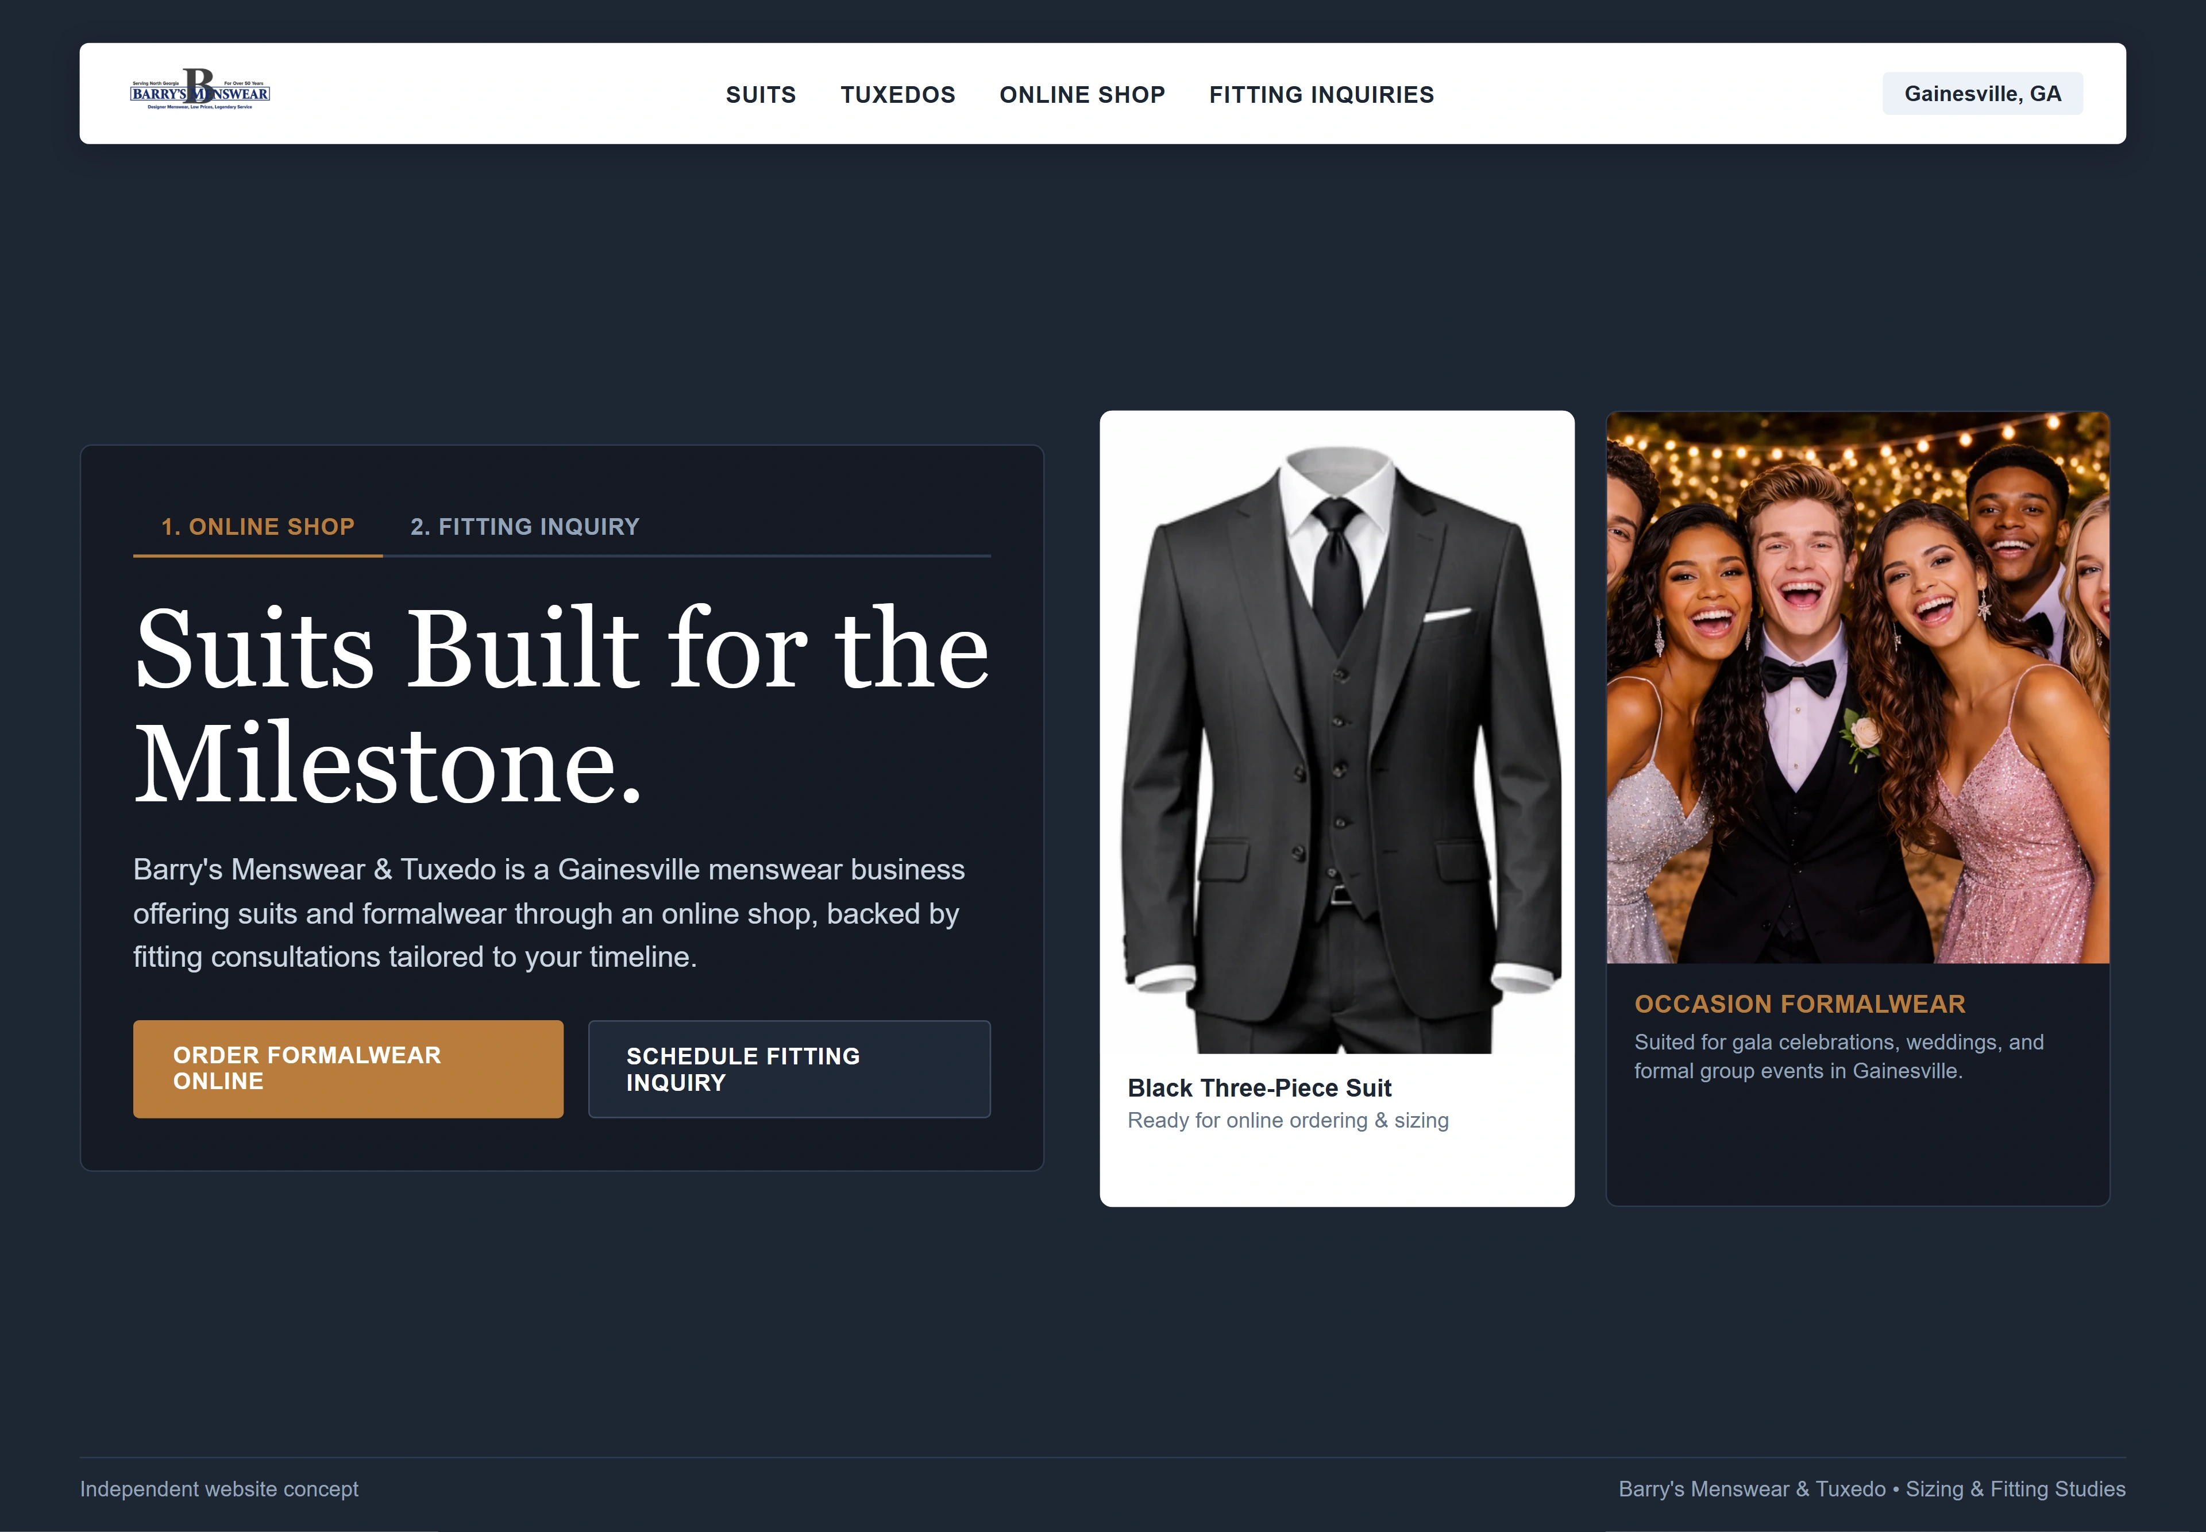Open the Suits navigation link
The image size is (2206, 1532).
coord(760,94)
